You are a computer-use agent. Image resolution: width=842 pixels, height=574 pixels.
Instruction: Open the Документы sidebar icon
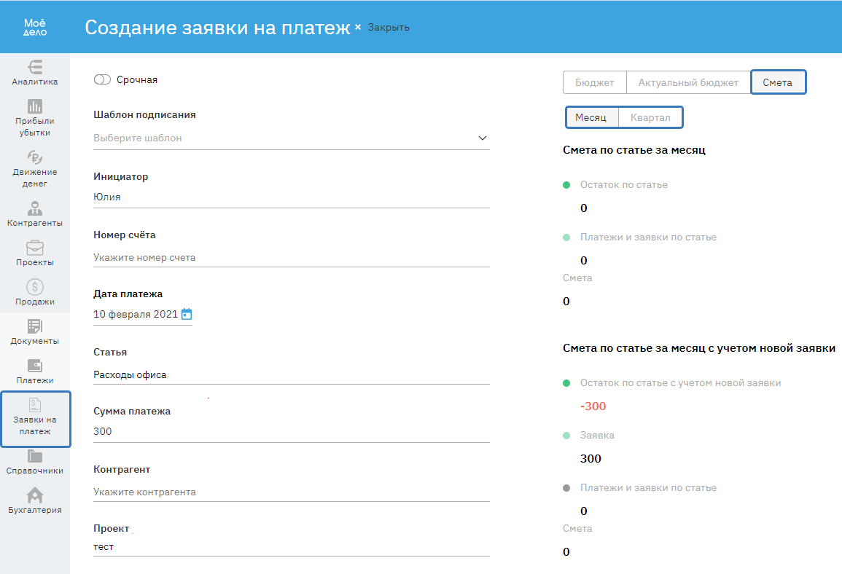(34, 326)
